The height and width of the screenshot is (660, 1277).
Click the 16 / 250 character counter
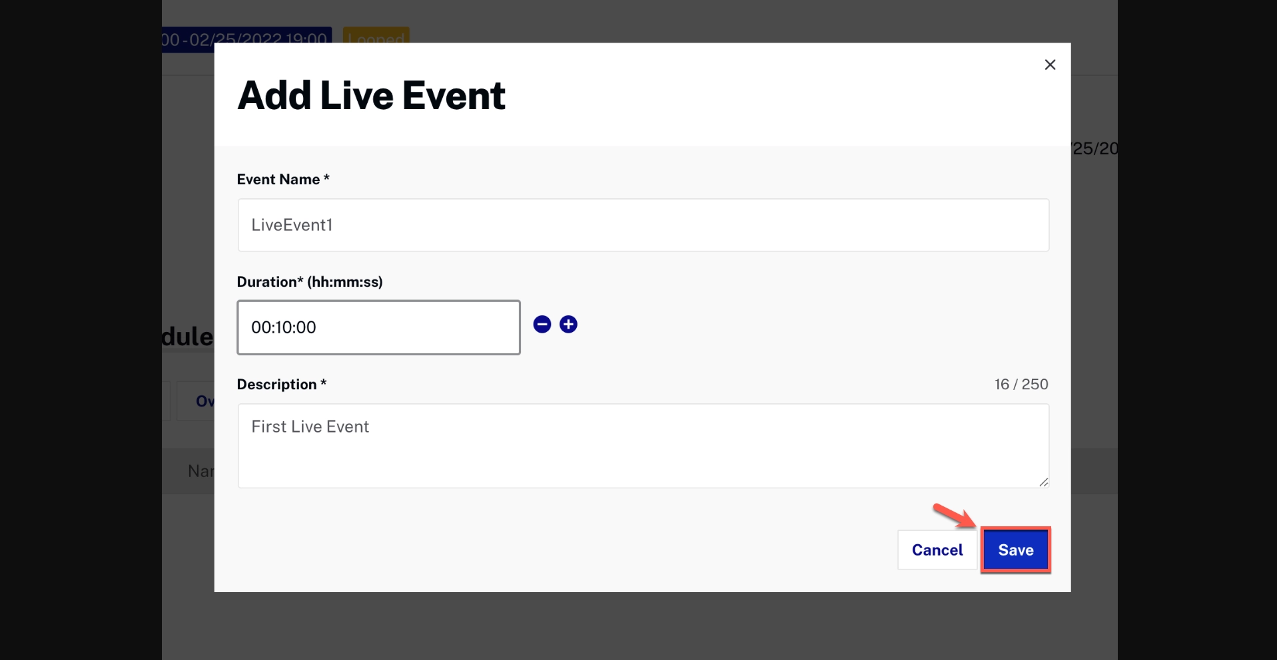click(1021, 385)
